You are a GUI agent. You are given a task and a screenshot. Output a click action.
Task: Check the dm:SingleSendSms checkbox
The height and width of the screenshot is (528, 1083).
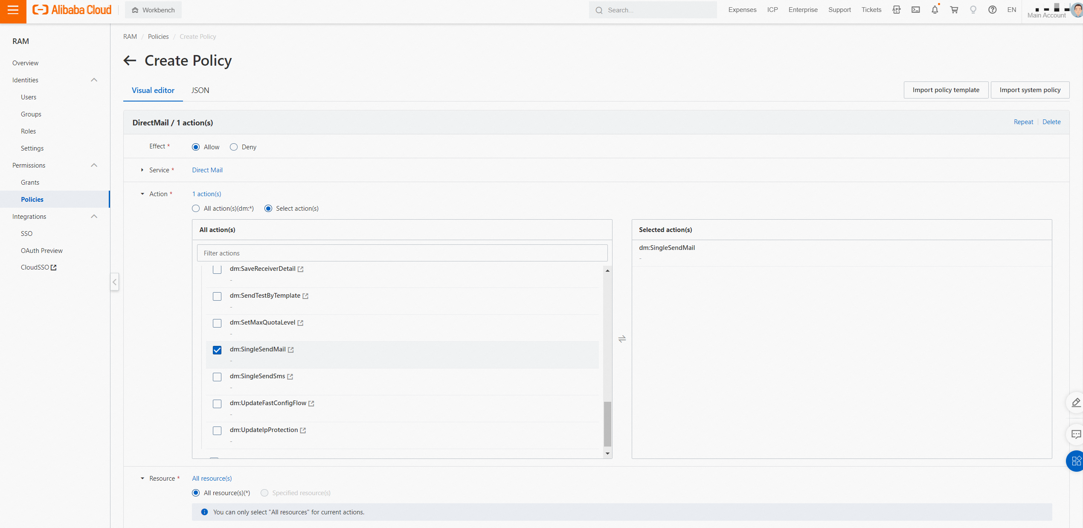click(x=217, y=377)
